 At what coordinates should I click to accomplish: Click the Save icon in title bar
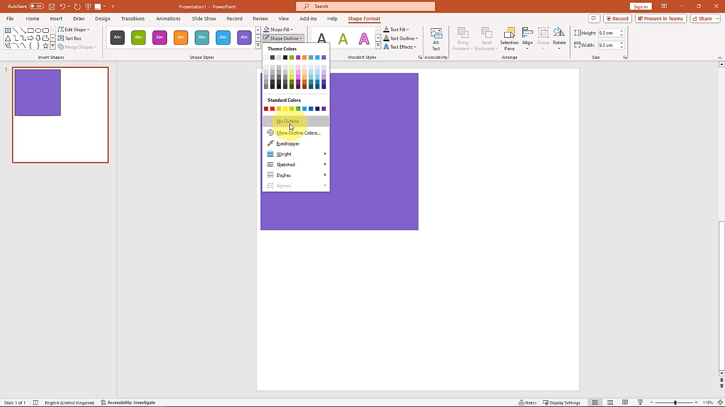click(52, 6)
